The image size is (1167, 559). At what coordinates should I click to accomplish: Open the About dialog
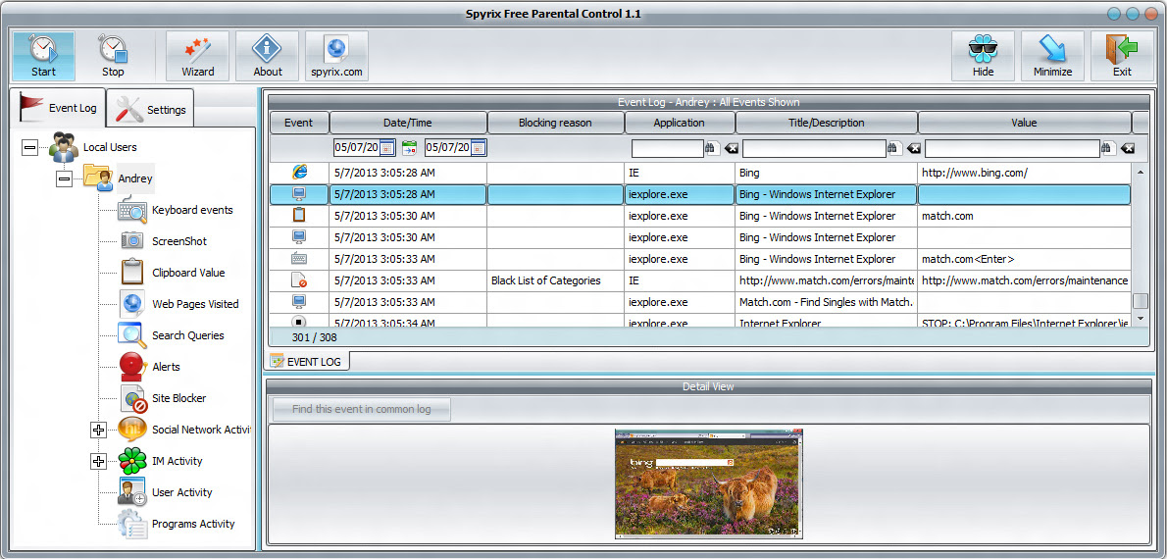(267, 56)
